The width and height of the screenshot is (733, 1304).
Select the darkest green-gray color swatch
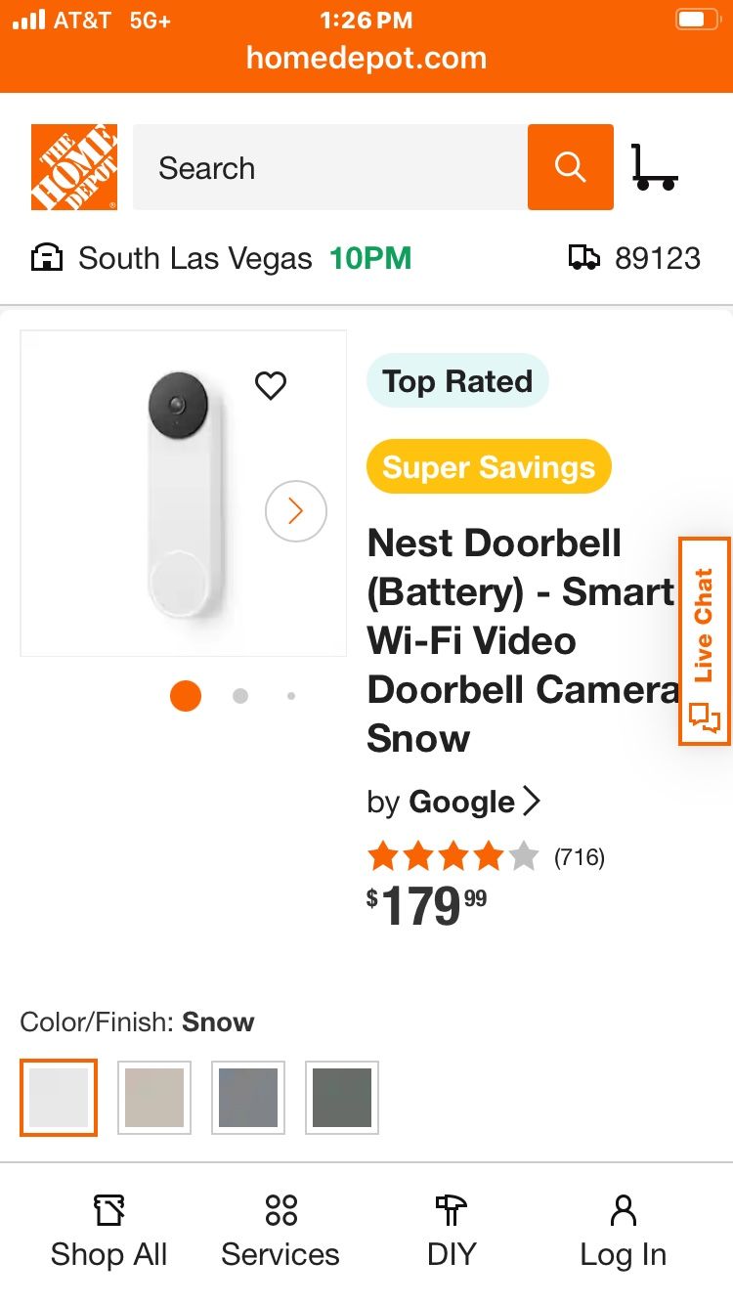342,1098
